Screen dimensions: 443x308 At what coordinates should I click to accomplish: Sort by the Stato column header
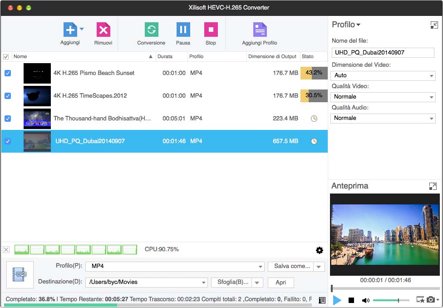[x=314, y=57]
